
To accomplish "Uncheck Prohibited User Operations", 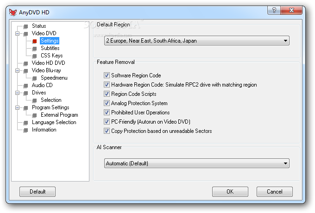I will (107, 113).
